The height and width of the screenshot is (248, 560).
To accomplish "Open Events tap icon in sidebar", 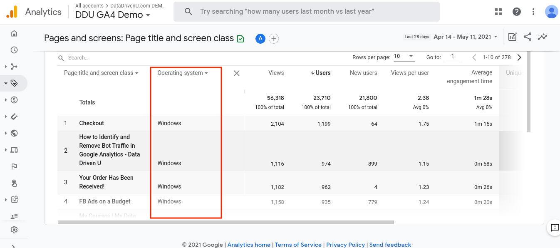I will tap(14, 183).
